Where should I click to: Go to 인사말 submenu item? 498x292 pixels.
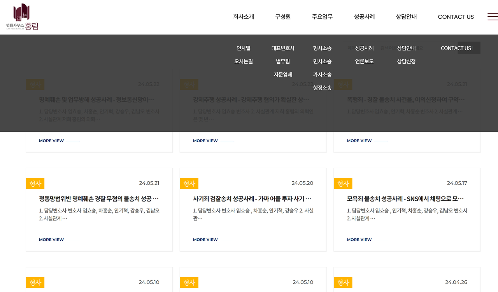click(244, 48)
